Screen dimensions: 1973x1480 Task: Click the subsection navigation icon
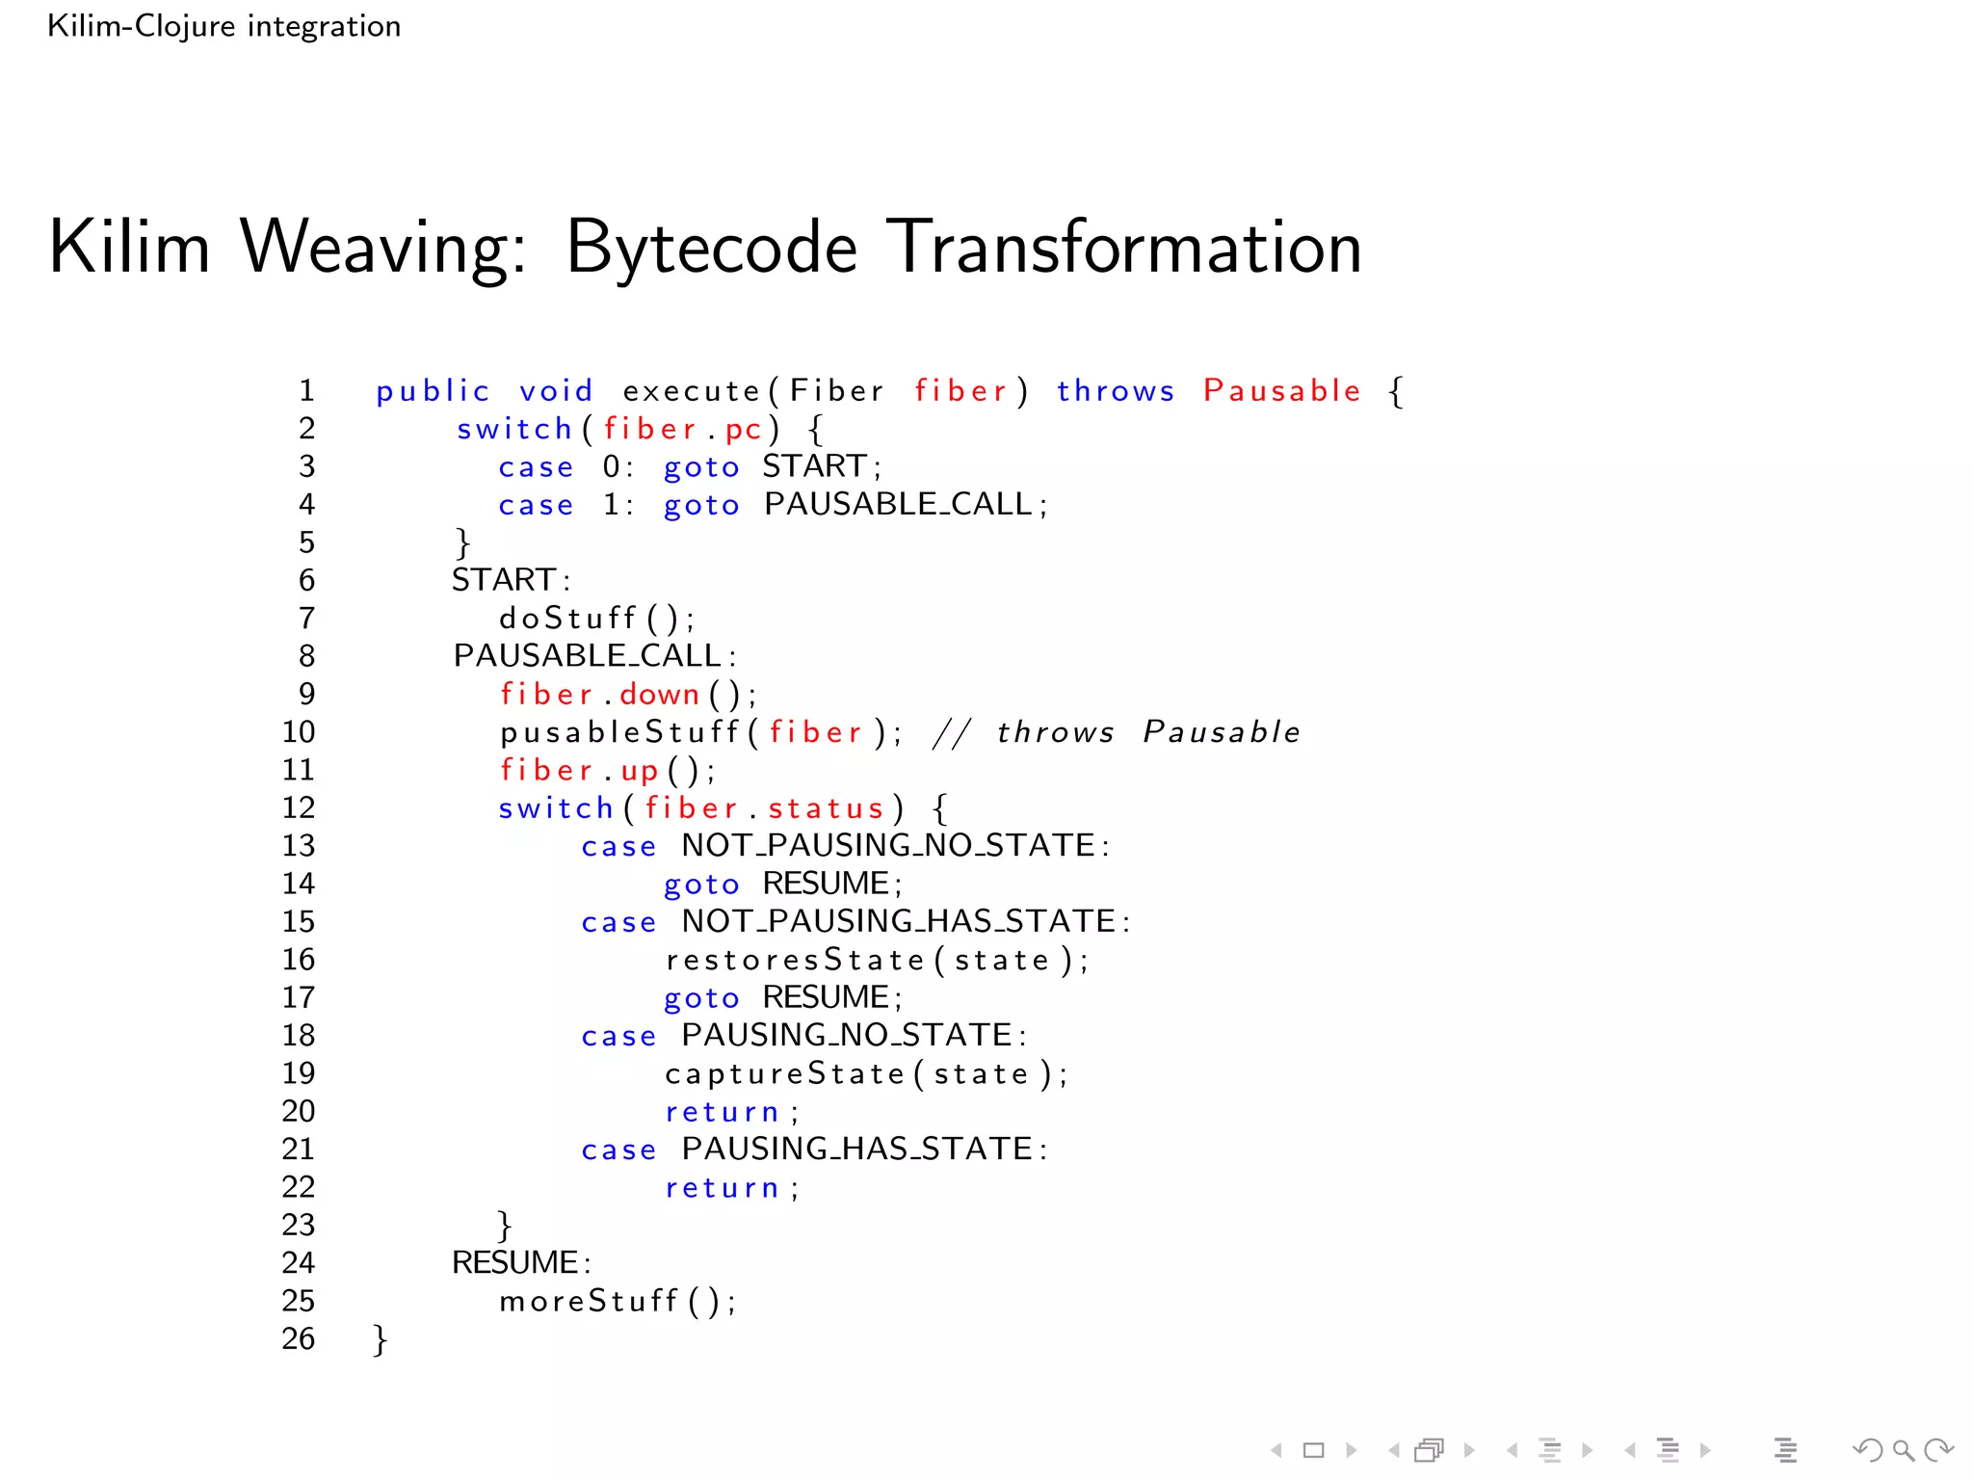1550,1450
